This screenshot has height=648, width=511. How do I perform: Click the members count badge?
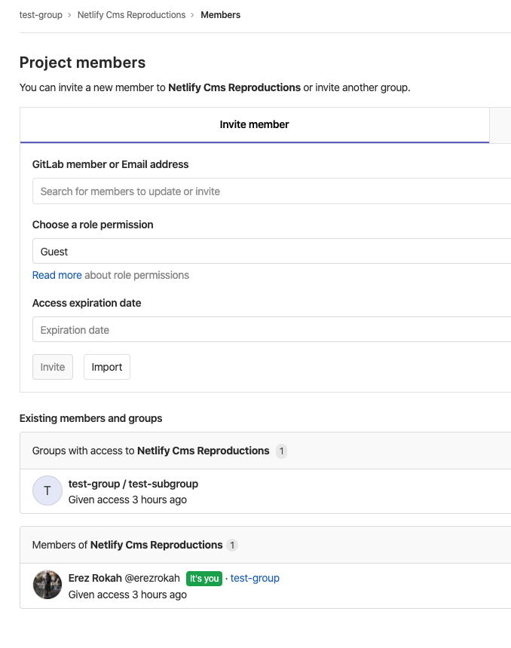(x=232, y=545)
